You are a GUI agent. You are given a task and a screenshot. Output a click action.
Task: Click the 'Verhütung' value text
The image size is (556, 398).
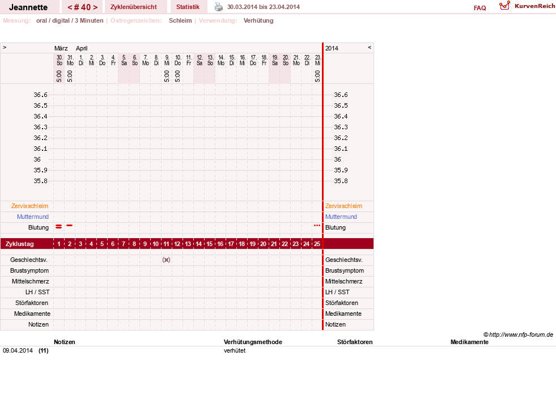pos(258,20)
